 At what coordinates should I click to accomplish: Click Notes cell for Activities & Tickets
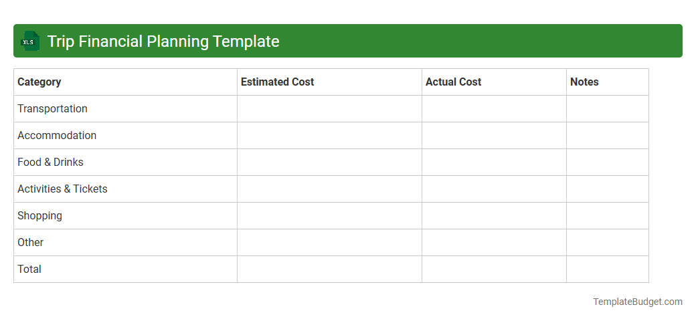(x=608, y=189)
